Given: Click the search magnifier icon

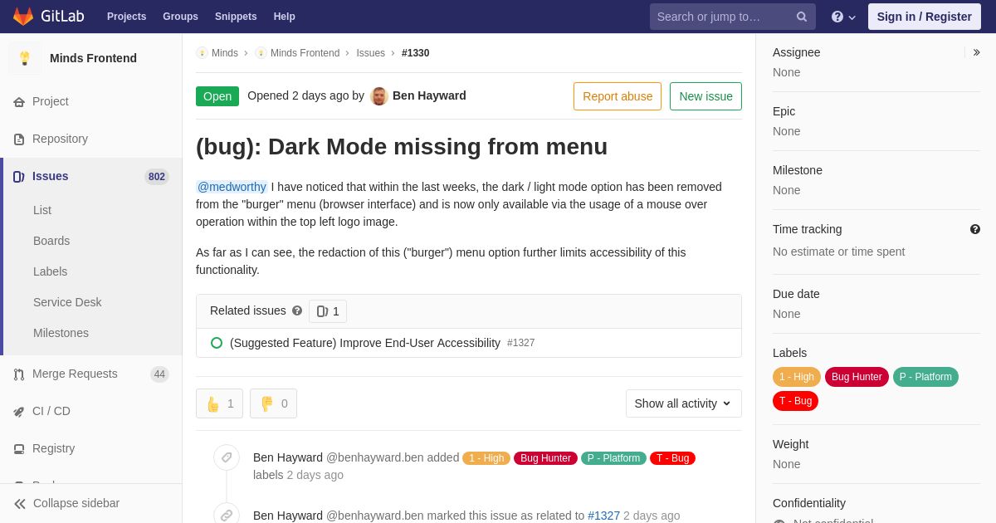Looking at the screenshot, I should click(802, 17).
